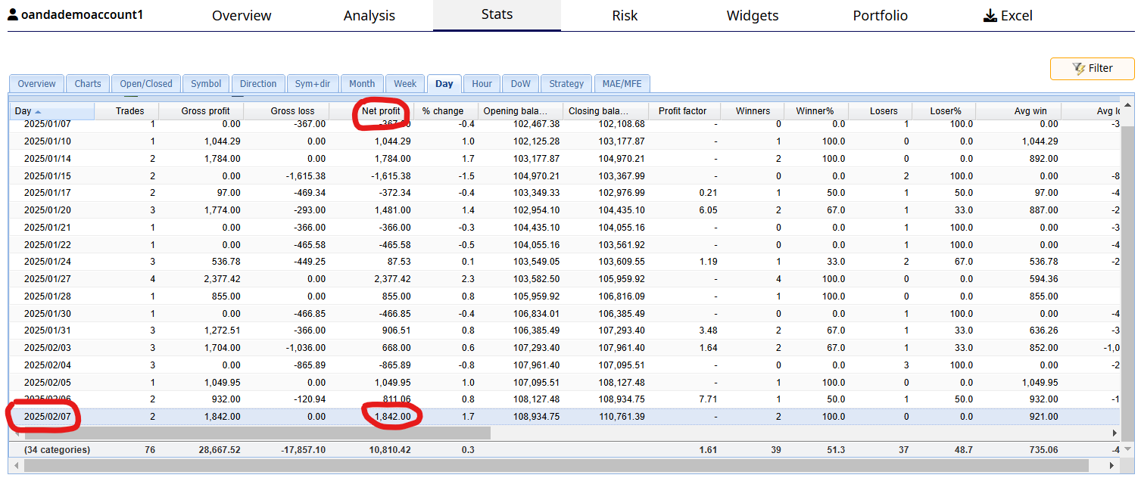This screenshot has height=478, width=1141.
Task: Sort by Avg win column header
Action: click(1018, 111)
